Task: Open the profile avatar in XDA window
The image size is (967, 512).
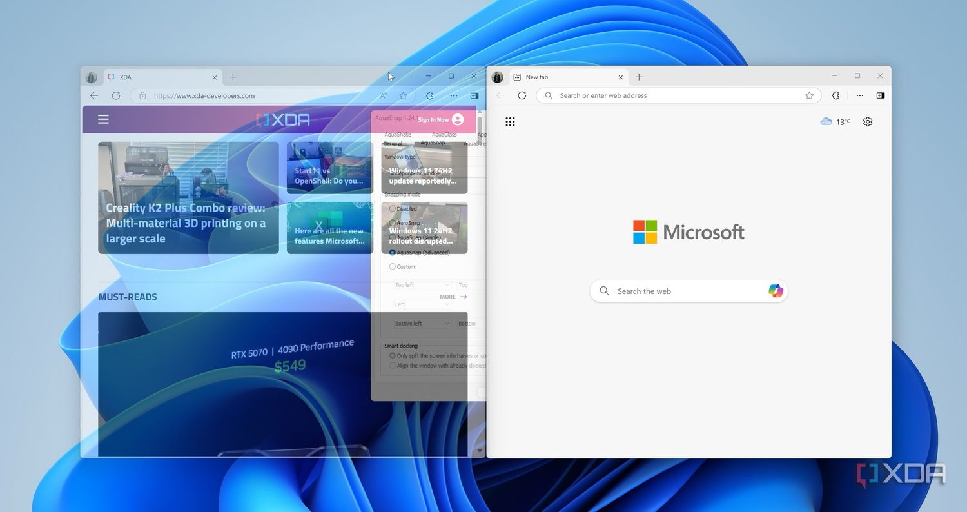Action: (x=91, y=77)
